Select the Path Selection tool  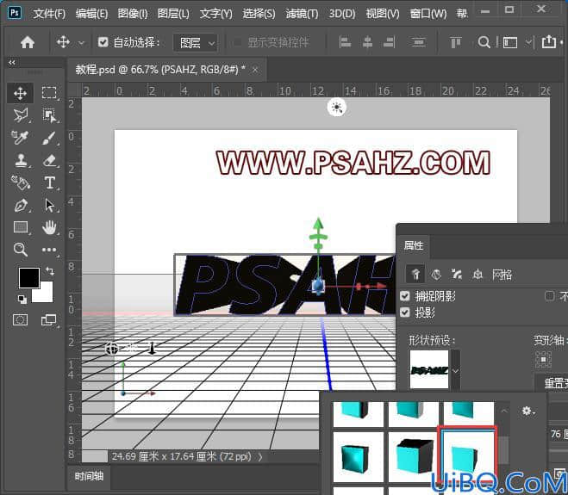pyautogui.click(x=49, y=205)
